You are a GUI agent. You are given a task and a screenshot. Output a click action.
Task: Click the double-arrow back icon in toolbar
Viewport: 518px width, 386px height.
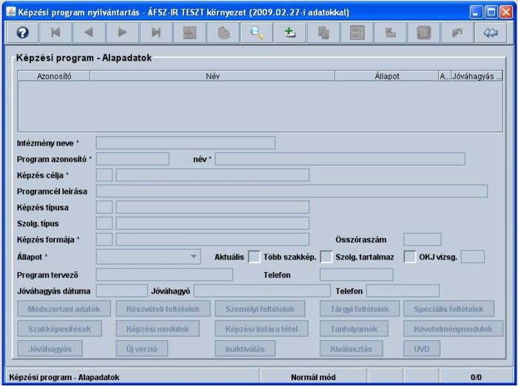(489, 33)
